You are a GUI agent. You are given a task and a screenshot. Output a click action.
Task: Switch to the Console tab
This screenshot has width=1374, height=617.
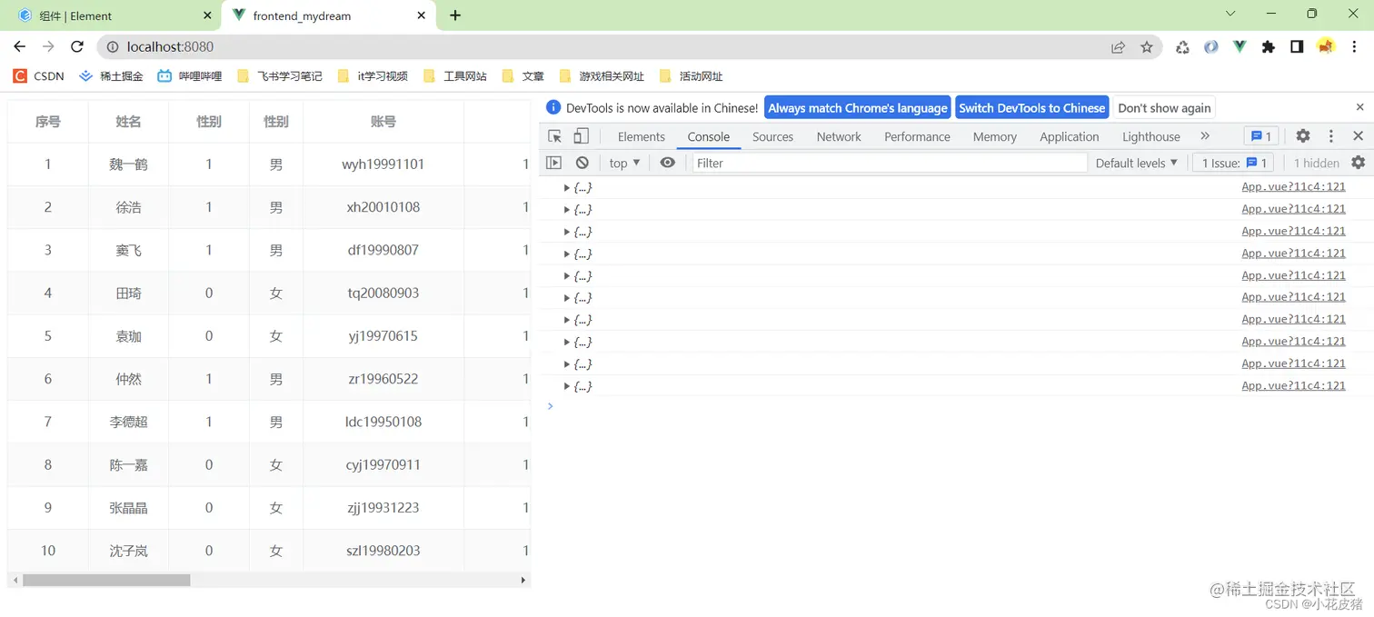709,136
